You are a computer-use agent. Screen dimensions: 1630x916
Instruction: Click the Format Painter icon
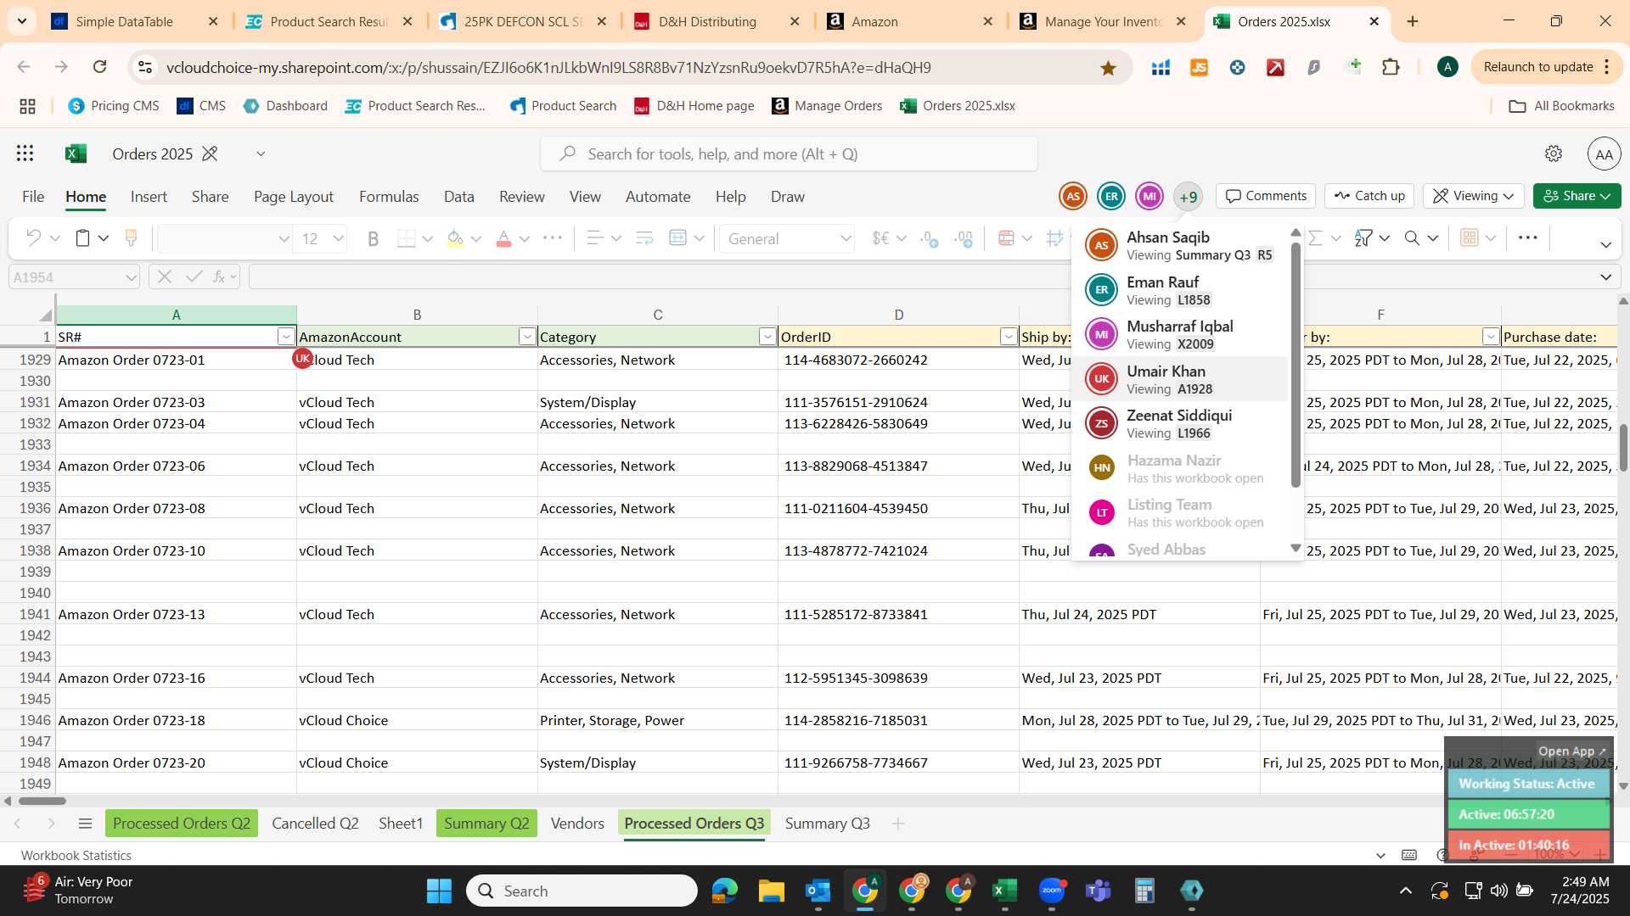(x=131, y=238)
